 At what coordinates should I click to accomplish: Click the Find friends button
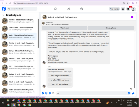(114, 9)
